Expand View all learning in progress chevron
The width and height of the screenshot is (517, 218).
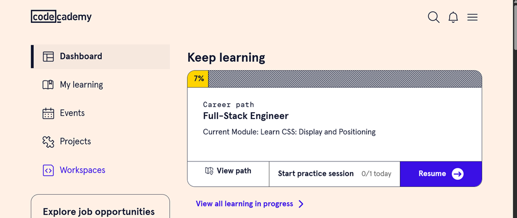coord(301,204)
